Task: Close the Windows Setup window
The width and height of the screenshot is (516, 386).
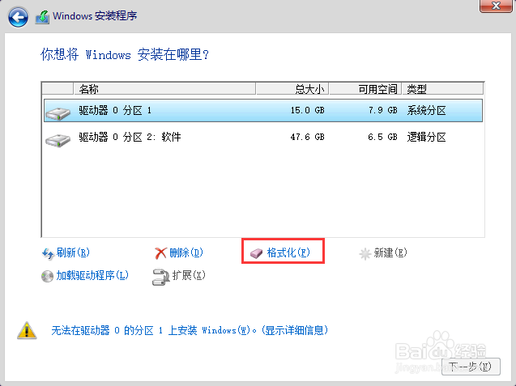Action: [x=496, y=6]
